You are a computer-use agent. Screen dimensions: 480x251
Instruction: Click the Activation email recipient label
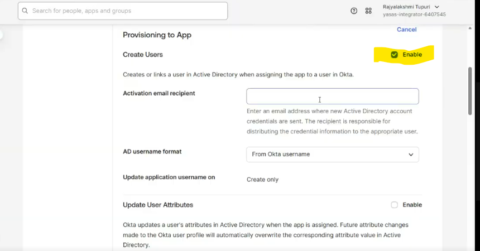tap(159, 93)
